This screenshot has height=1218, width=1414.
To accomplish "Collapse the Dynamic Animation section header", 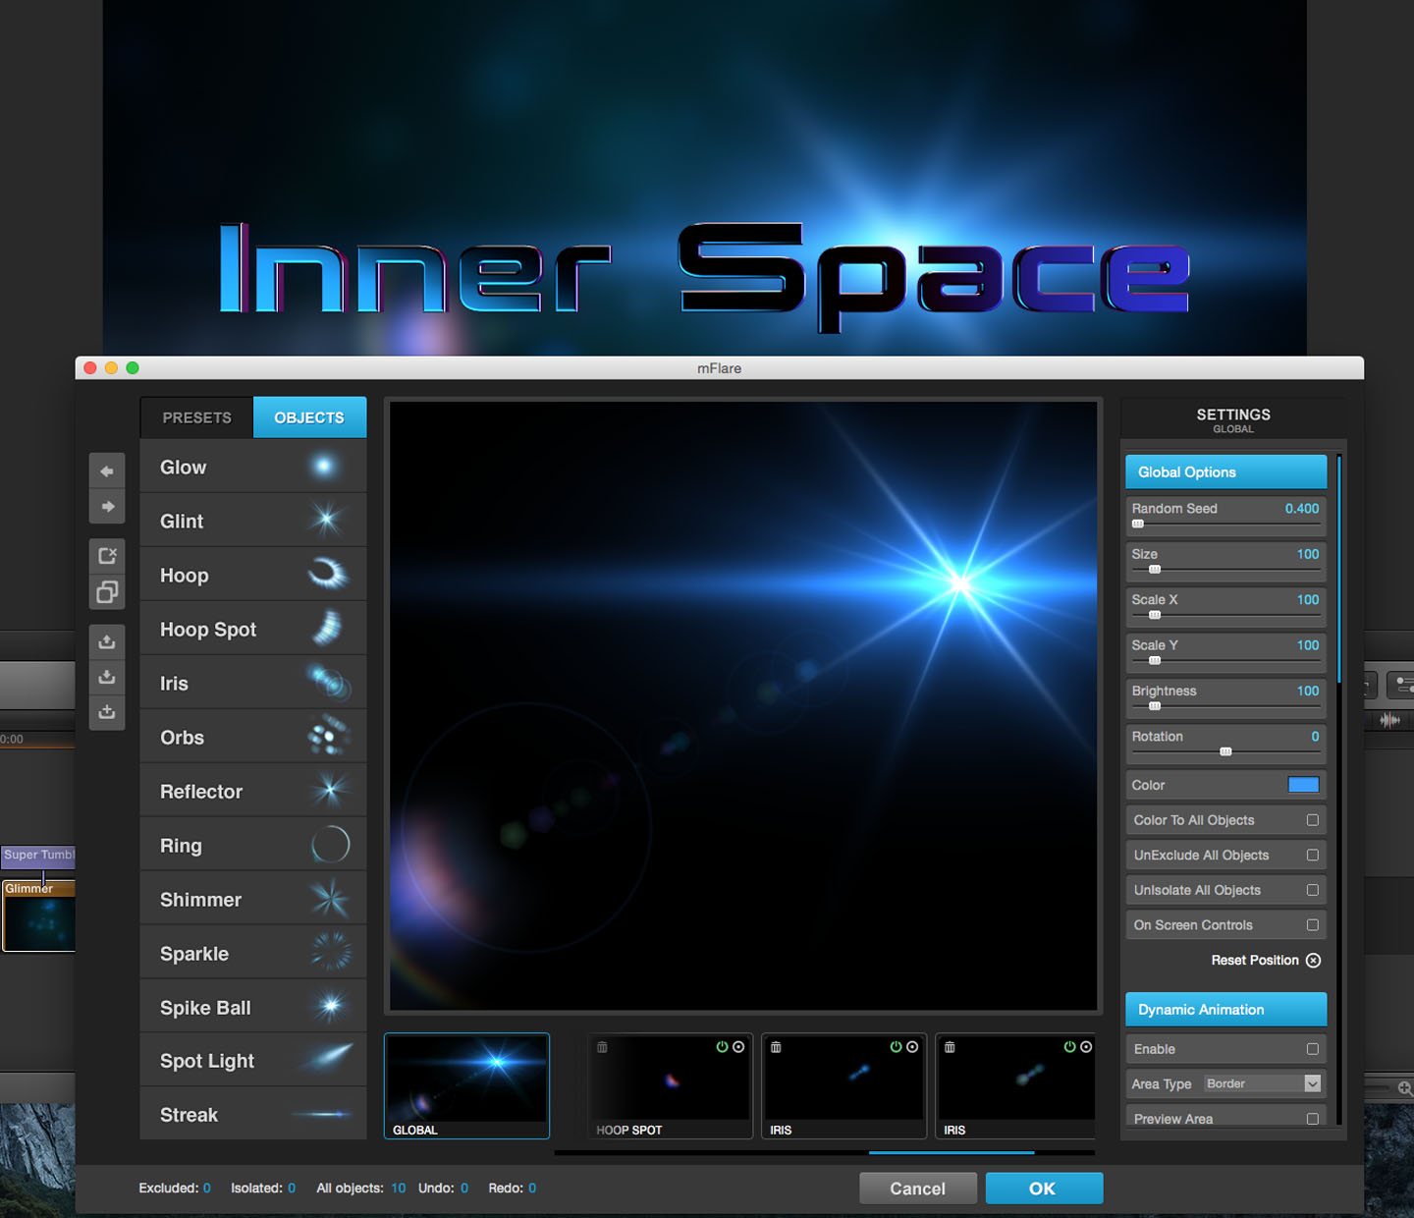I will [x=1225, y=1010].
